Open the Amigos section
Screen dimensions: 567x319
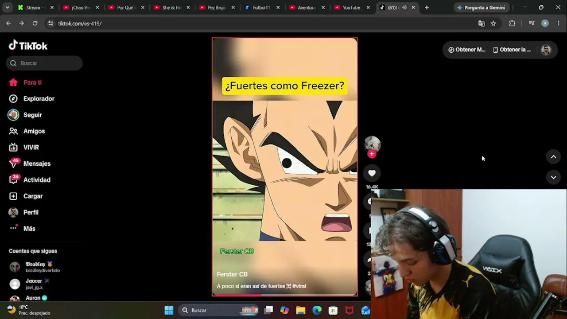[27, 131]
